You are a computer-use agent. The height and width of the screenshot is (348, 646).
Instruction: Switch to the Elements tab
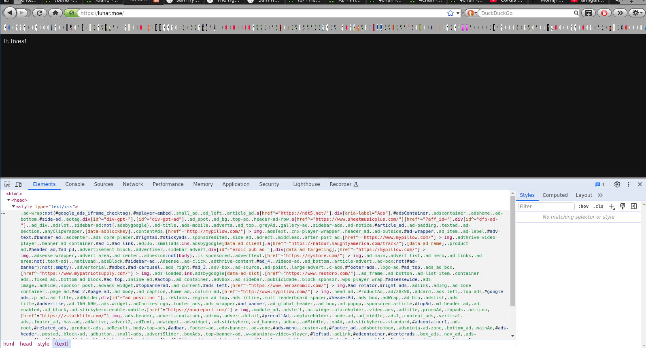pos(44,184)
